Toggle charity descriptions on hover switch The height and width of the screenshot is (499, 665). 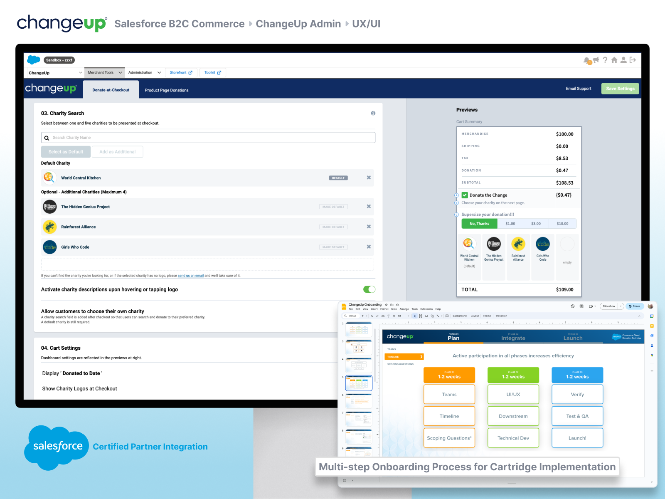[369, 289]
